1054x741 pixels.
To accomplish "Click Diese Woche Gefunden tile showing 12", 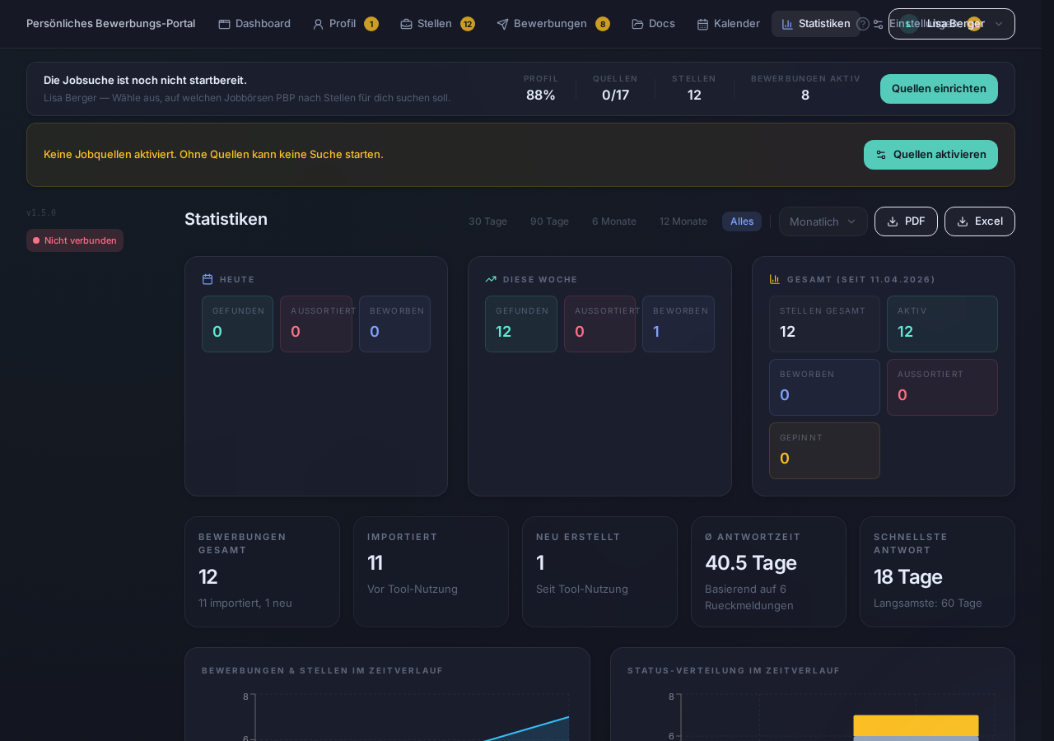I will point(521,324).
